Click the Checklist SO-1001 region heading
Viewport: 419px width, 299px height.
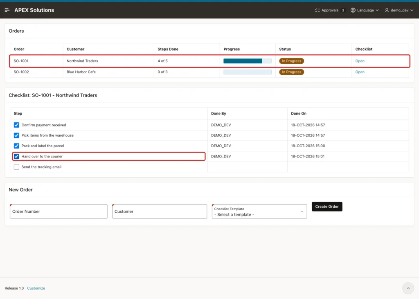pyautogui.click(x=53, y=95)
